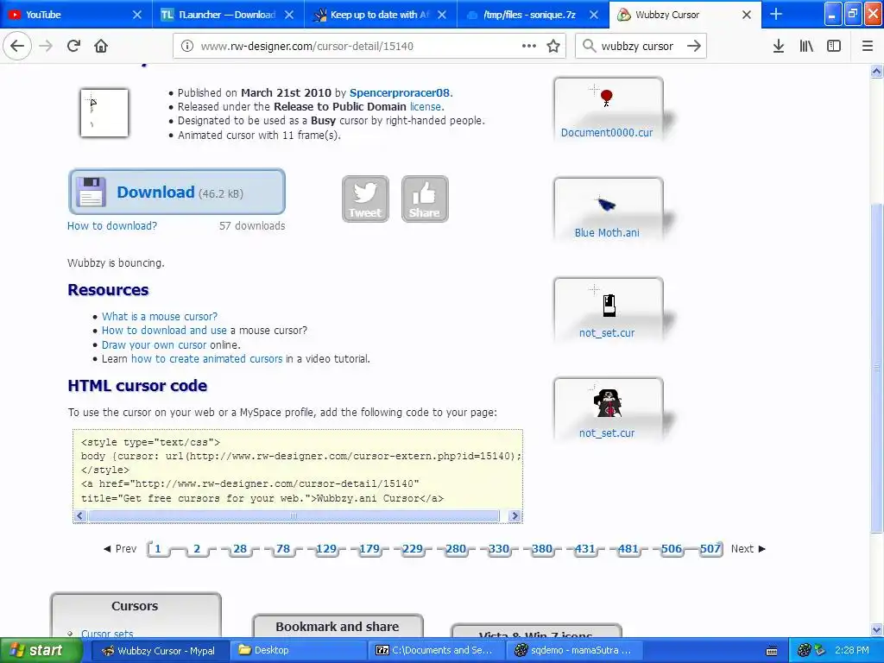The image size is (884, 663).
Task: Open the downloads arrow icon
Action: 779,46
